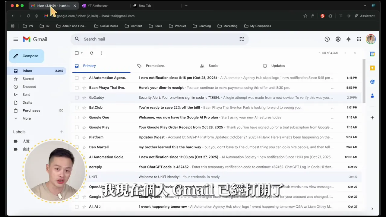Open the Gemini sparkle icon
This screenshot has height=217, width=386.
[349, 39]
